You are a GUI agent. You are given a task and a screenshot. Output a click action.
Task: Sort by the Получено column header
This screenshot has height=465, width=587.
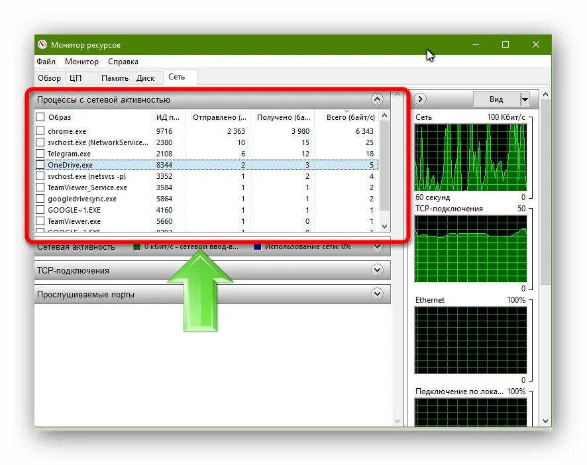pyautogui.click(x=282, y=117)
